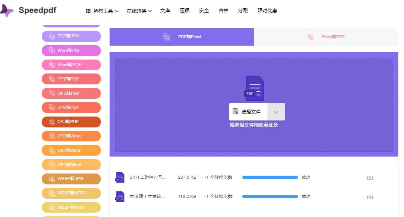
Task: Select the Word转PDF sidebar button
Action: click(x=71, y=50)
